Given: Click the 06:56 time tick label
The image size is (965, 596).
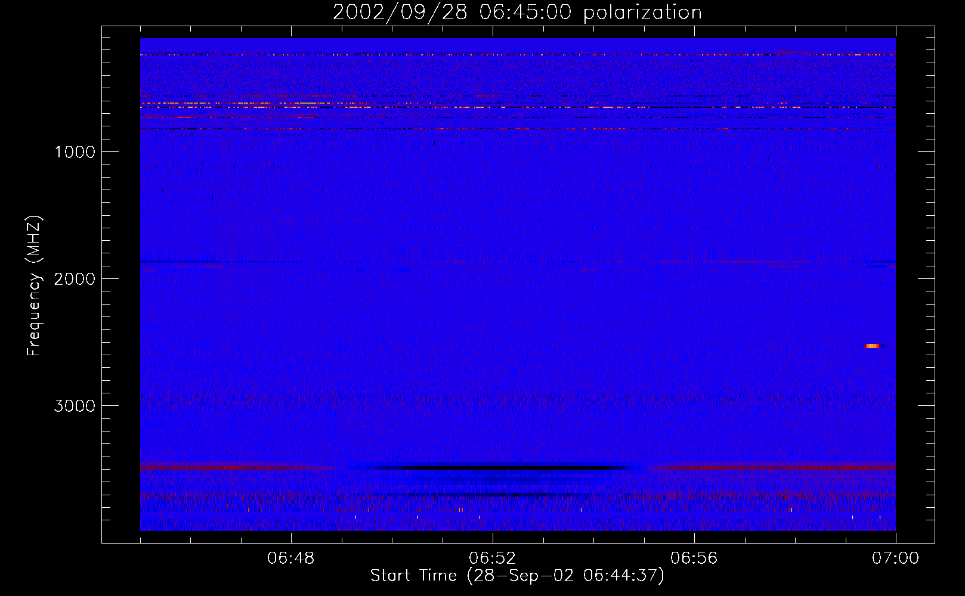Looking at the screenshot, I should pos(694,558).
